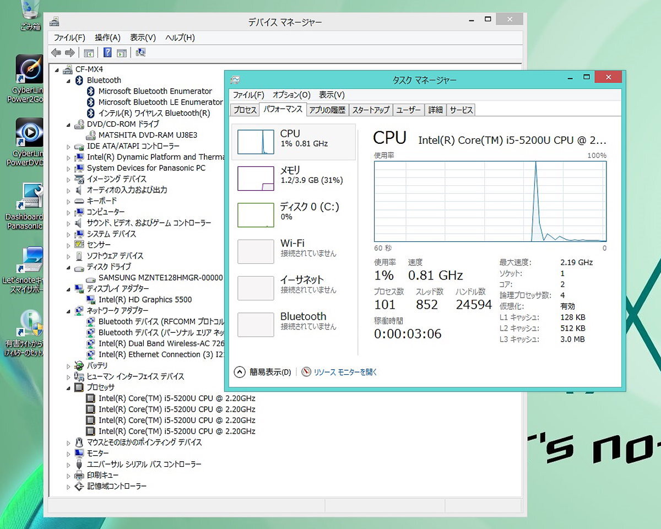Open the 操作(A) menu in Device Manager
The height and width of the screenshot is (529, 661).
pos(107,37)
